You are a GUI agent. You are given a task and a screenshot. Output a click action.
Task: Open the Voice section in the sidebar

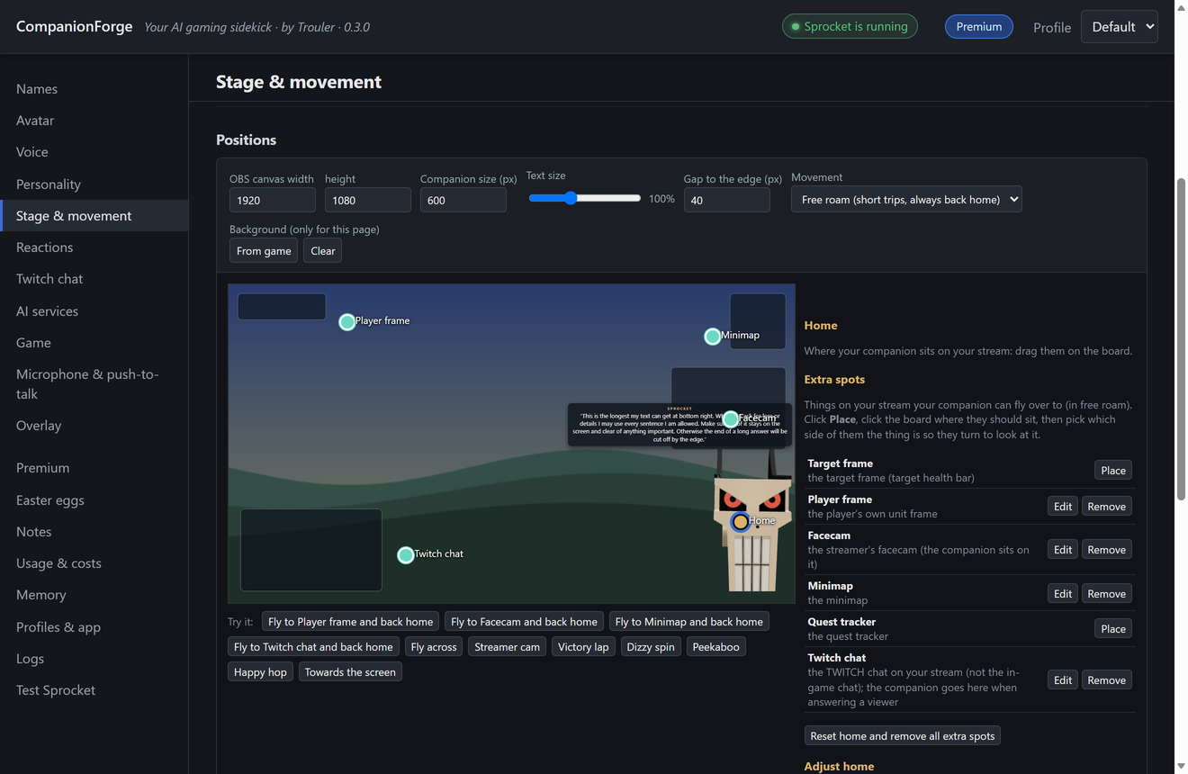click(94, 152)
